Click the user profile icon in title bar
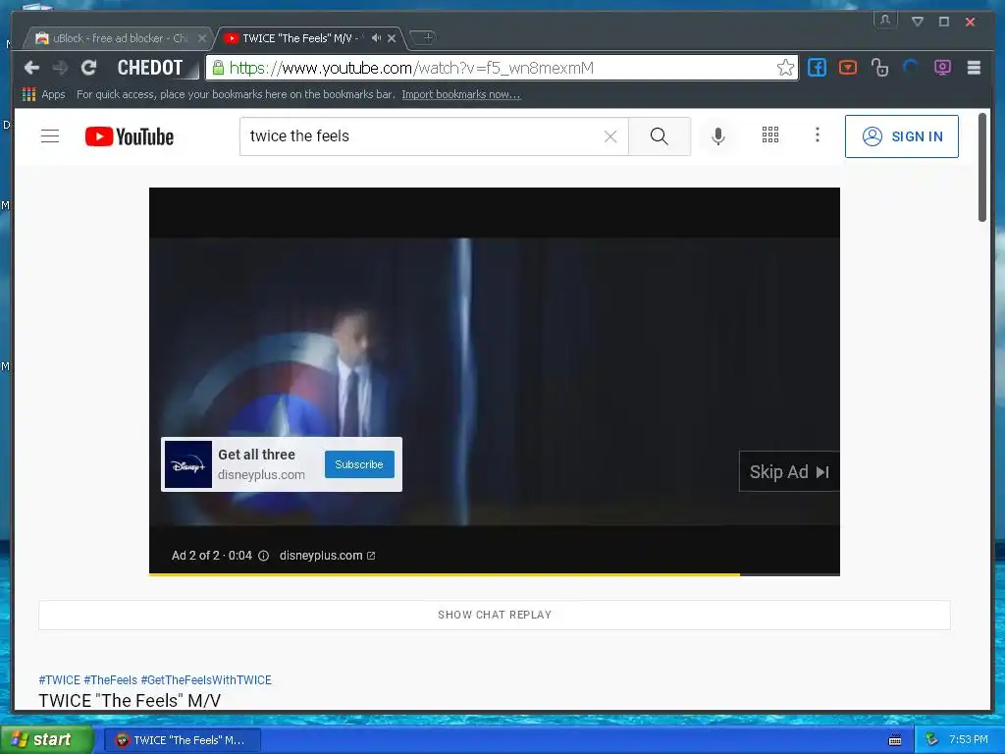1005x754 pixels. pos(885,20)
